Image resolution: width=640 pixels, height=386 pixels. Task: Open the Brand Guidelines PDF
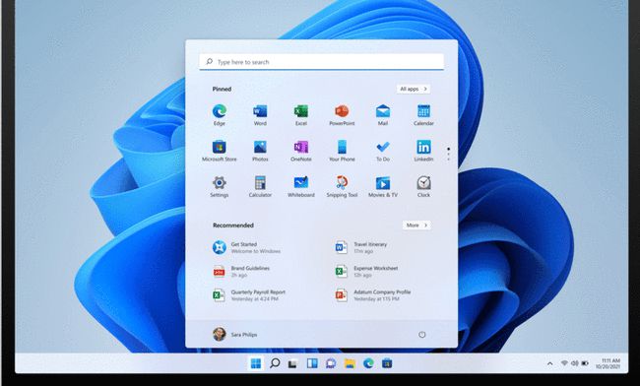tap(241, 272)
